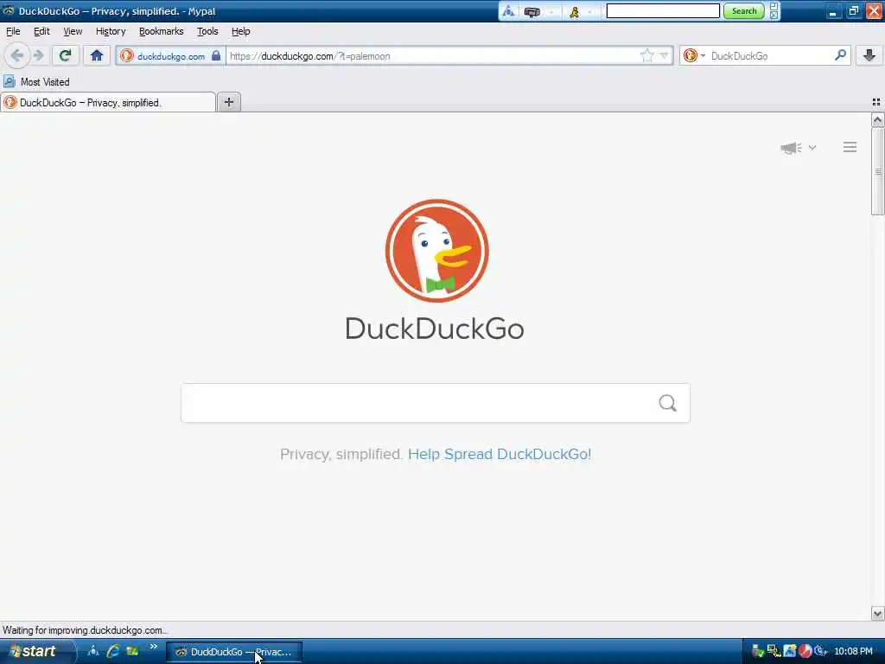Click the megaphone icon on DuckDuckGo page

coord(791,147)
